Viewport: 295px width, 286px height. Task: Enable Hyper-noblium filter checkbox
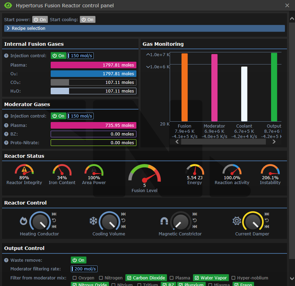pos(250,278)
